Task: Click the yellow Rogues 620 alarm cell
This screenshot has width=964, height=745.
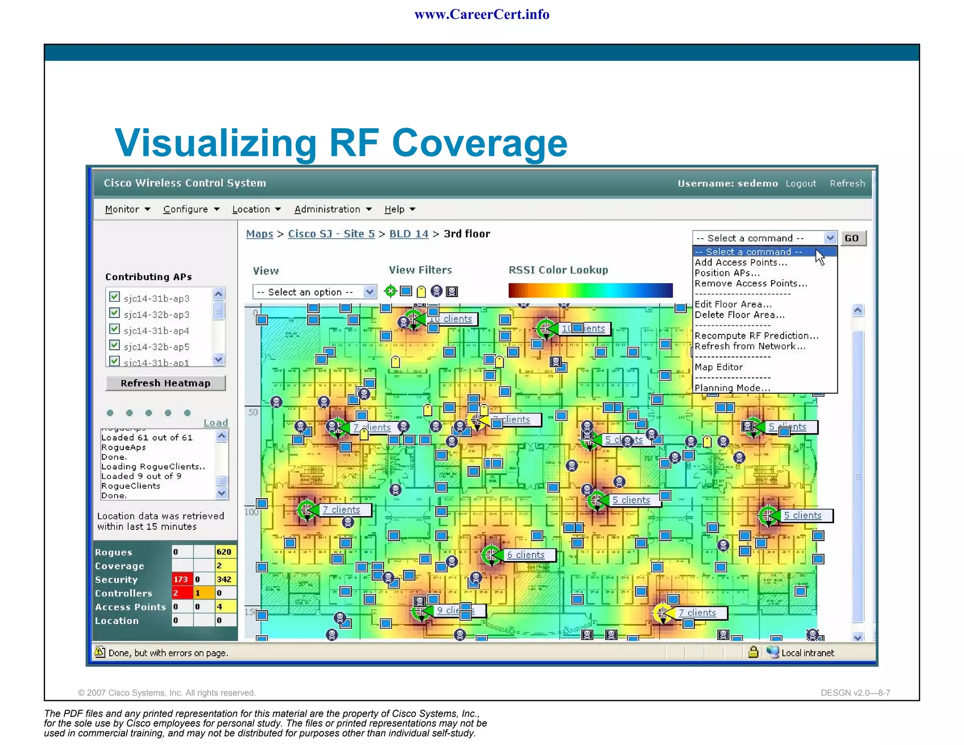Action: tap(225, 551)
